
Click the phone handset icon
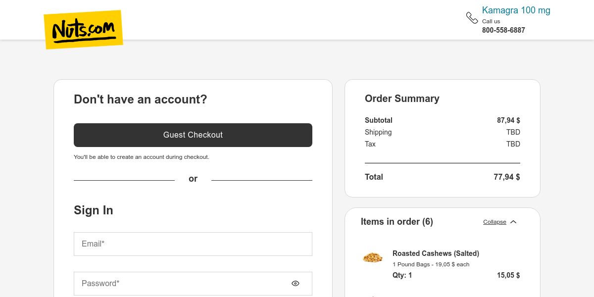click(x=472, y=18)
